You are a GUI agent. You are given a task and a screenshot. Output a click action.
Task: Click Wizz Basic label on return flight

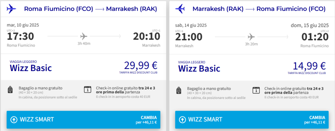tap(199, 68)
